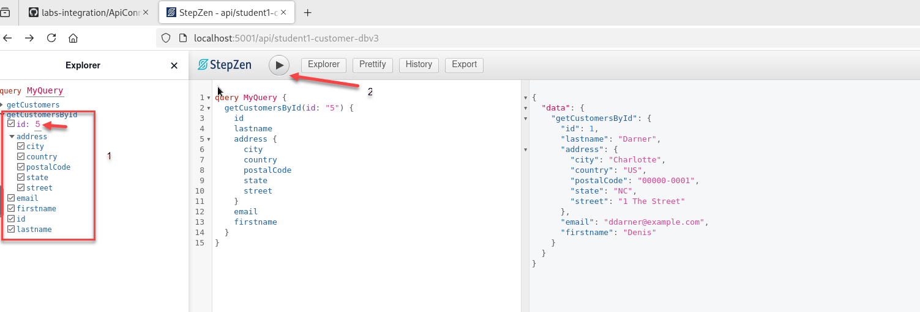Open a new browser tab with plus
The height and width of the screenshot is (312, 920).
point(308,12)
